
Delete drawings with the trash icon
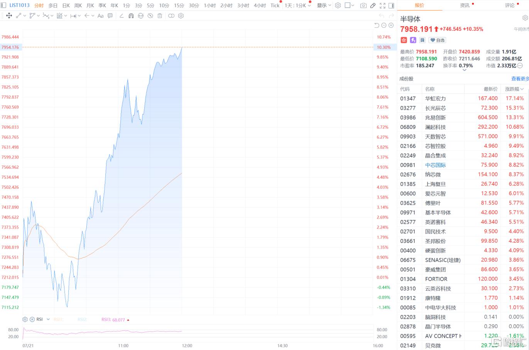[x=160, y=16]
